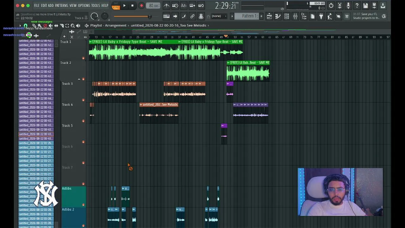Open the help question mark icon
405x228 pixels.
click(357, 5)
